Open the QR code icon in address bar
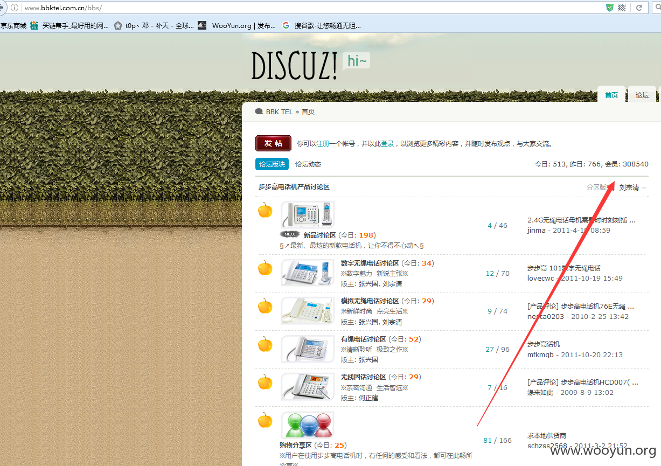661x466 pixels. [x=622, y=8]
